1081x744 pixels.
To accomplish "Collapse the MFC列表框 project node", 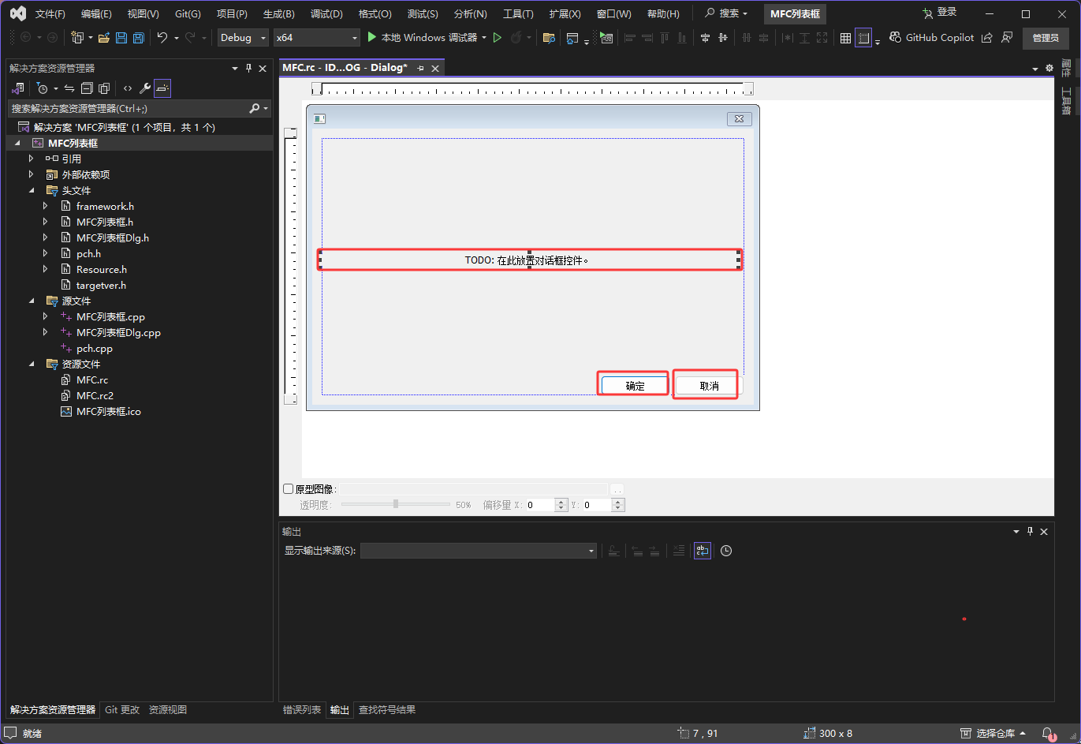I will click(17, 143).
